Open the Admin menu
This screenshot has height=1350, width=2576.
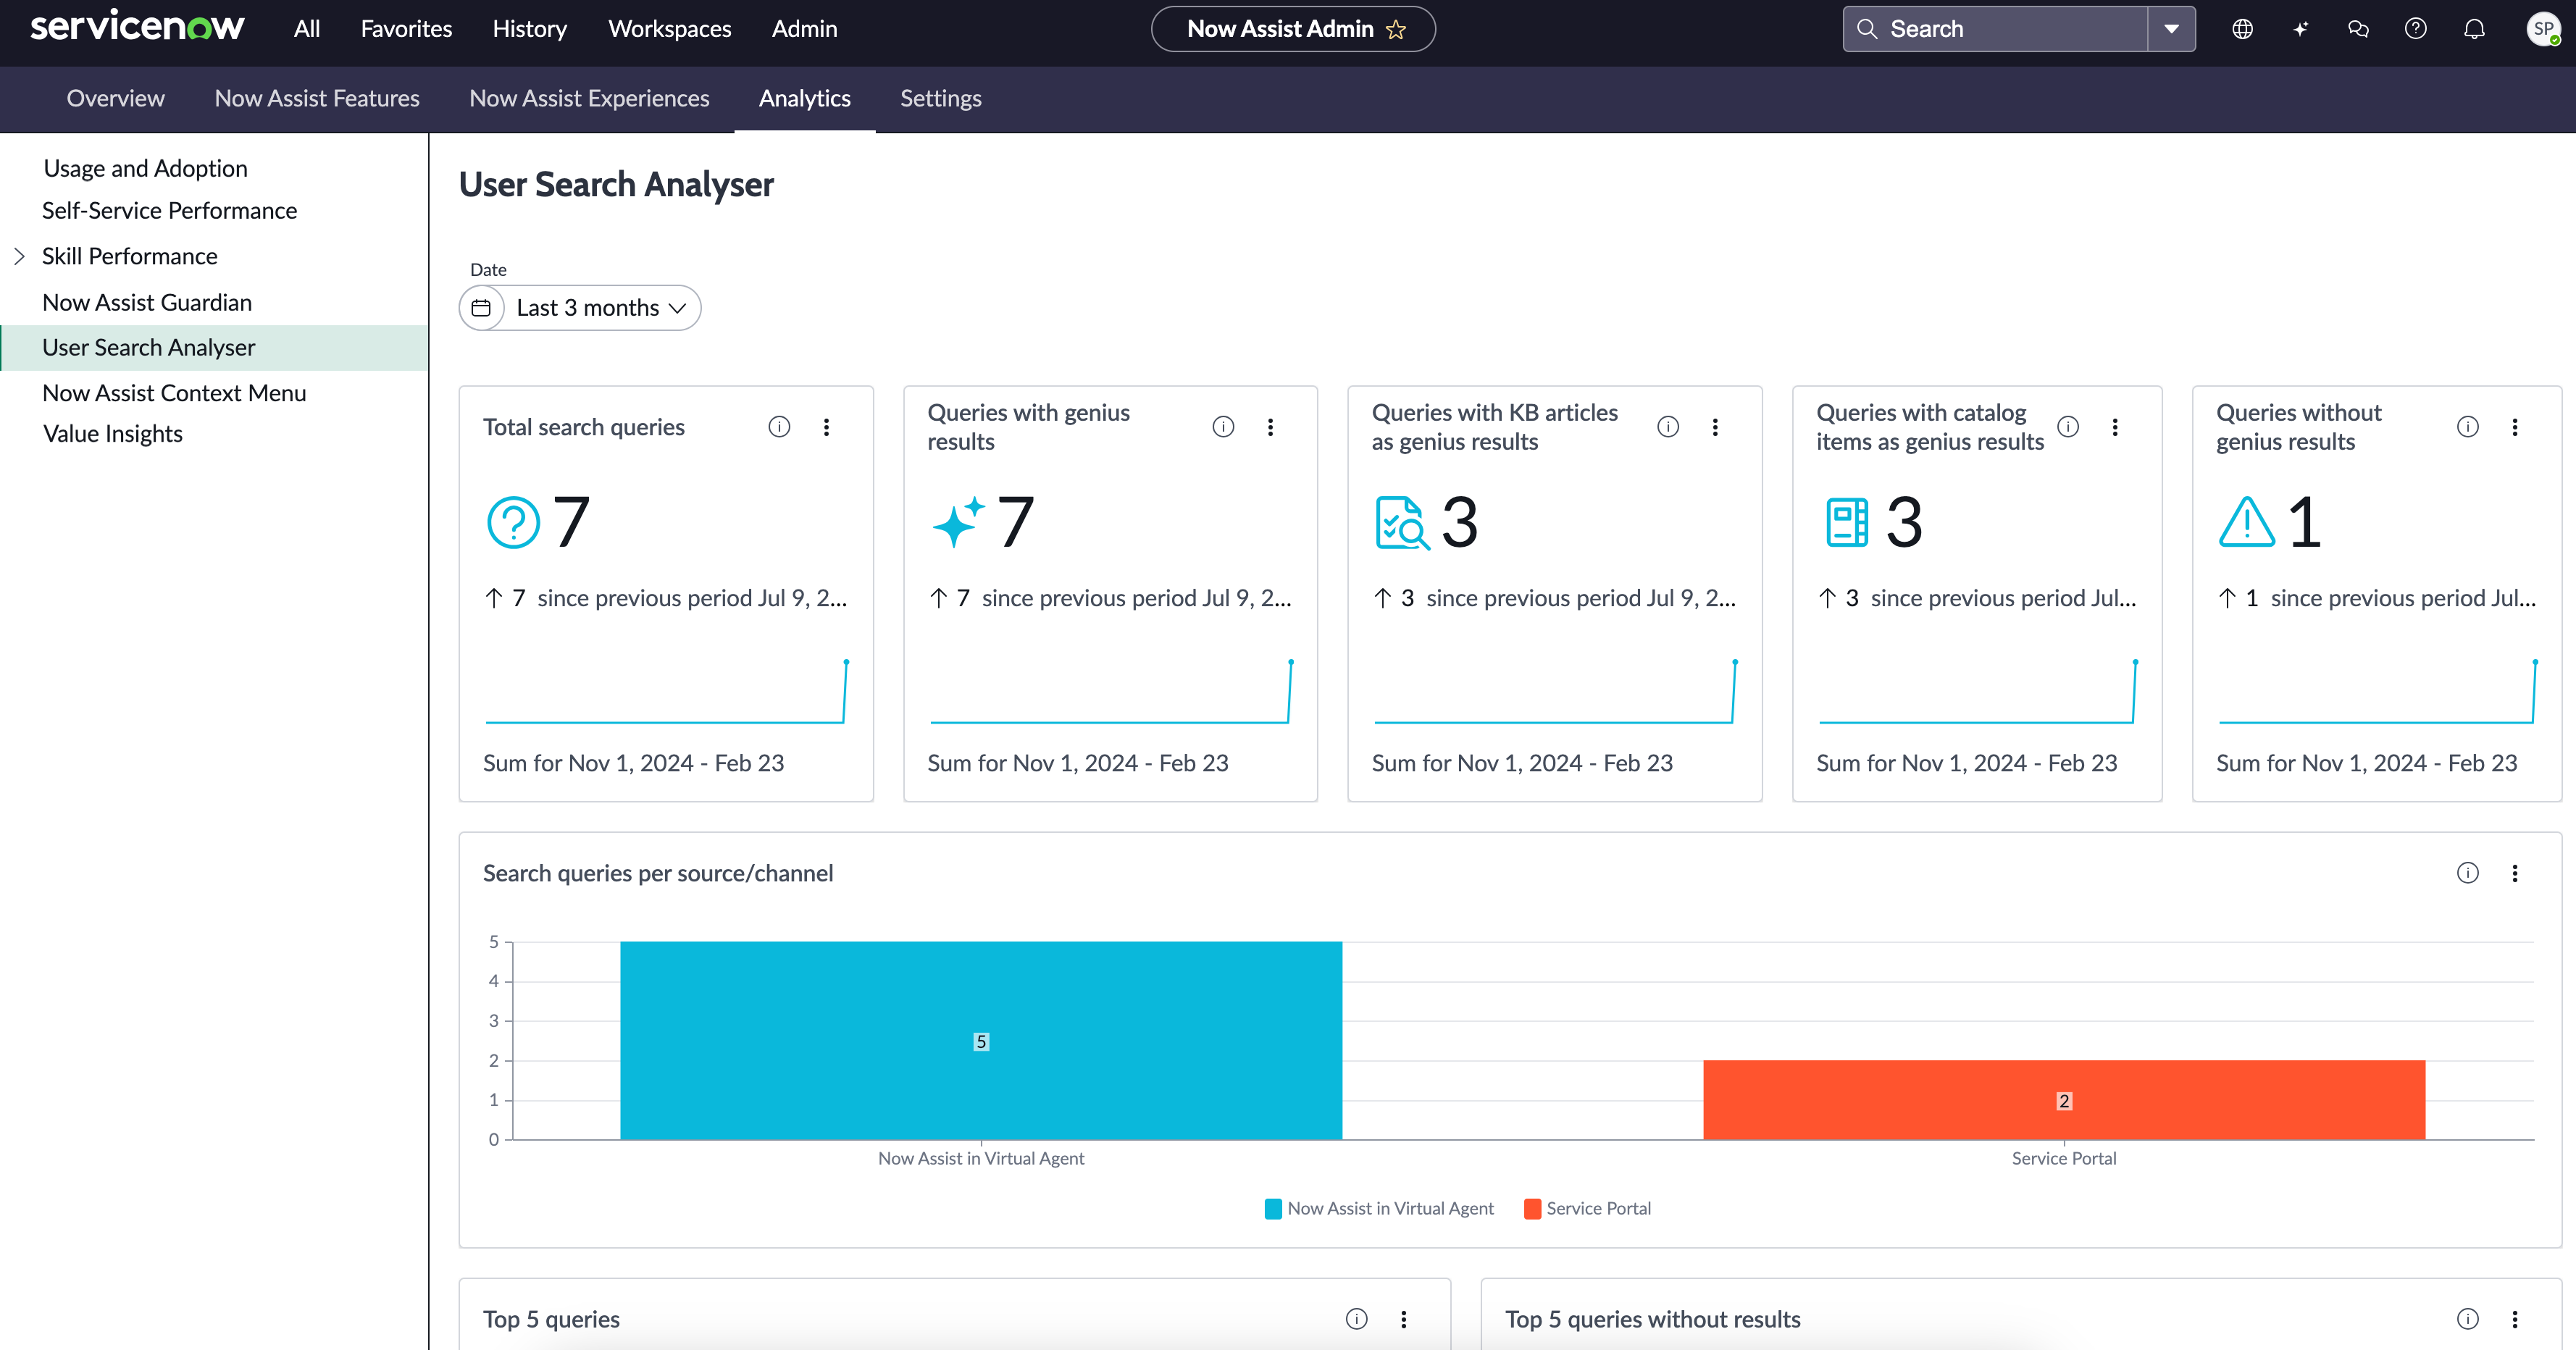pyautogui.click(x=804, y=29)
